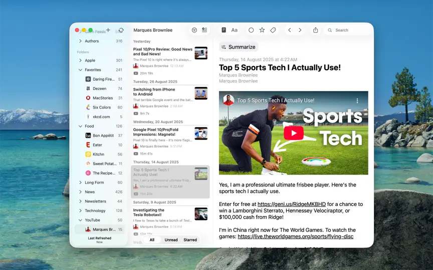This screenshot has height=270, width=433.
Task: Collapse the Food folder
Action: click(x=80, y=126)
